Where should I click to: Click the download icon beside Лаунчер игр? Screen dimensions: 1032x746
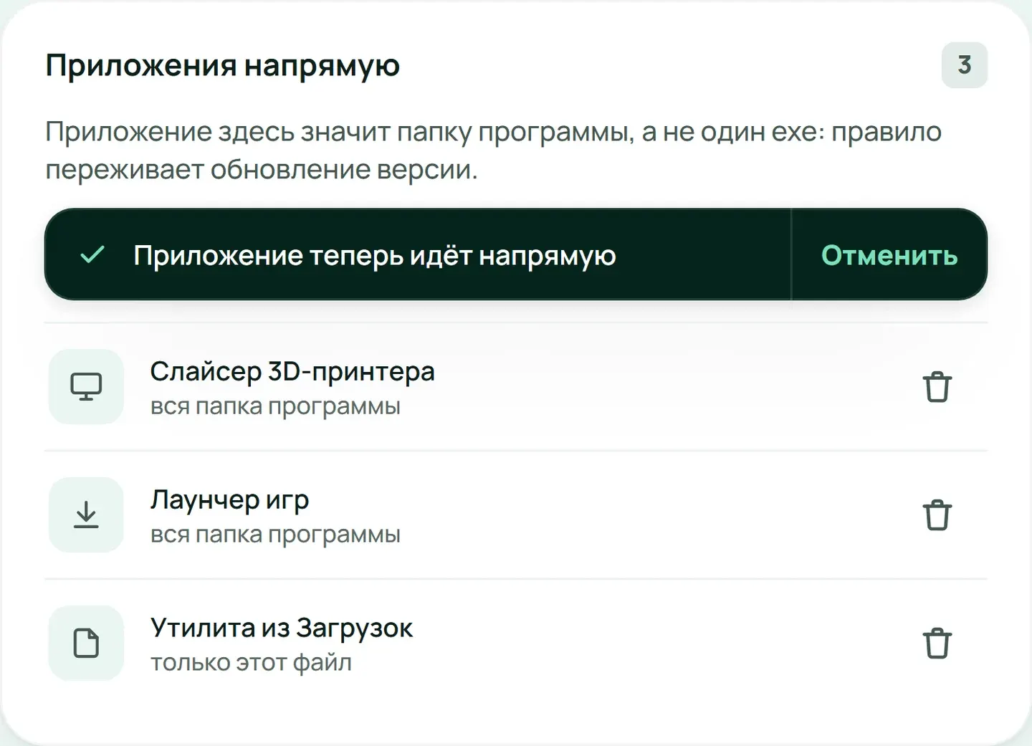(86, 515)
